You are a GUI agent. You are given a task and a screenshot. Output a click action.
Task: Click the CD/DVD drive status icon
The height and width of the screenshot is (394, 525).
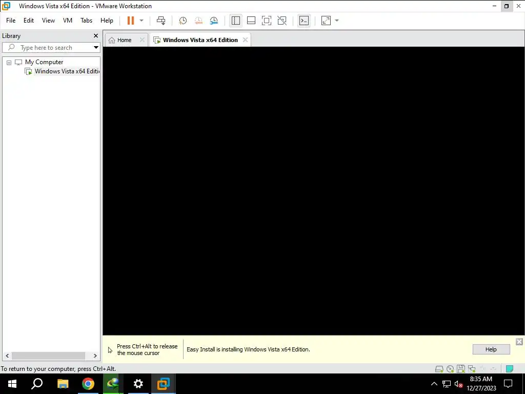click(450, 369)
